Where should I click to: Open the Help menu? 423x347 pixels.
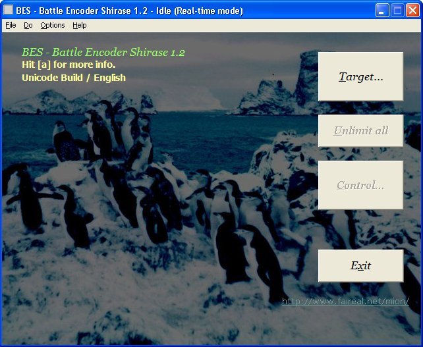[80, 25]
